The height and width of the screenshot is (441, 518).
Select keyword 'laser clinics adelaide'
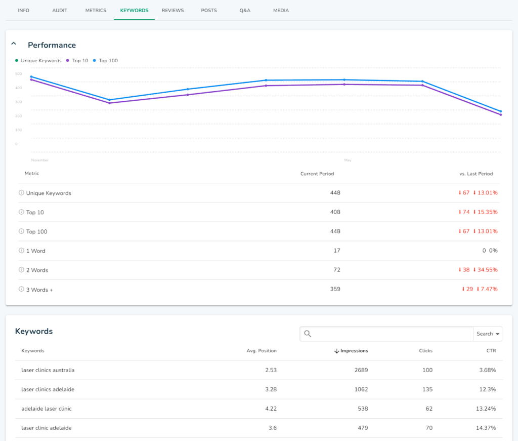point(48,389)
